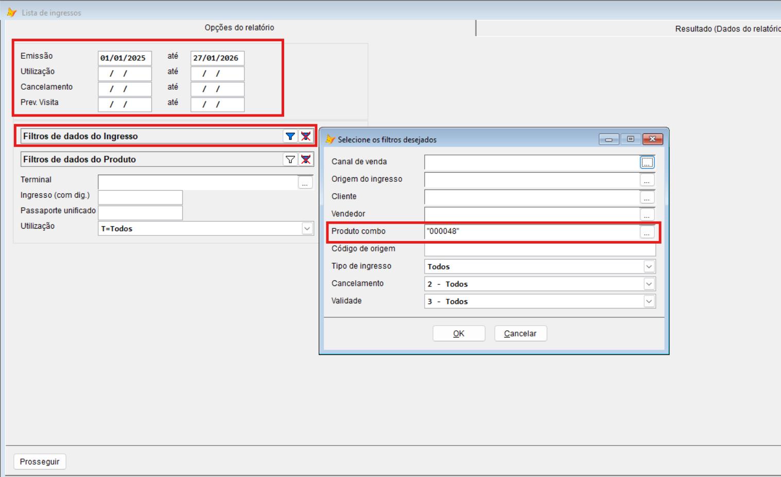Apply filter on Filtros de dados do Ingresso
781x477 pixels.
[290, 137]
